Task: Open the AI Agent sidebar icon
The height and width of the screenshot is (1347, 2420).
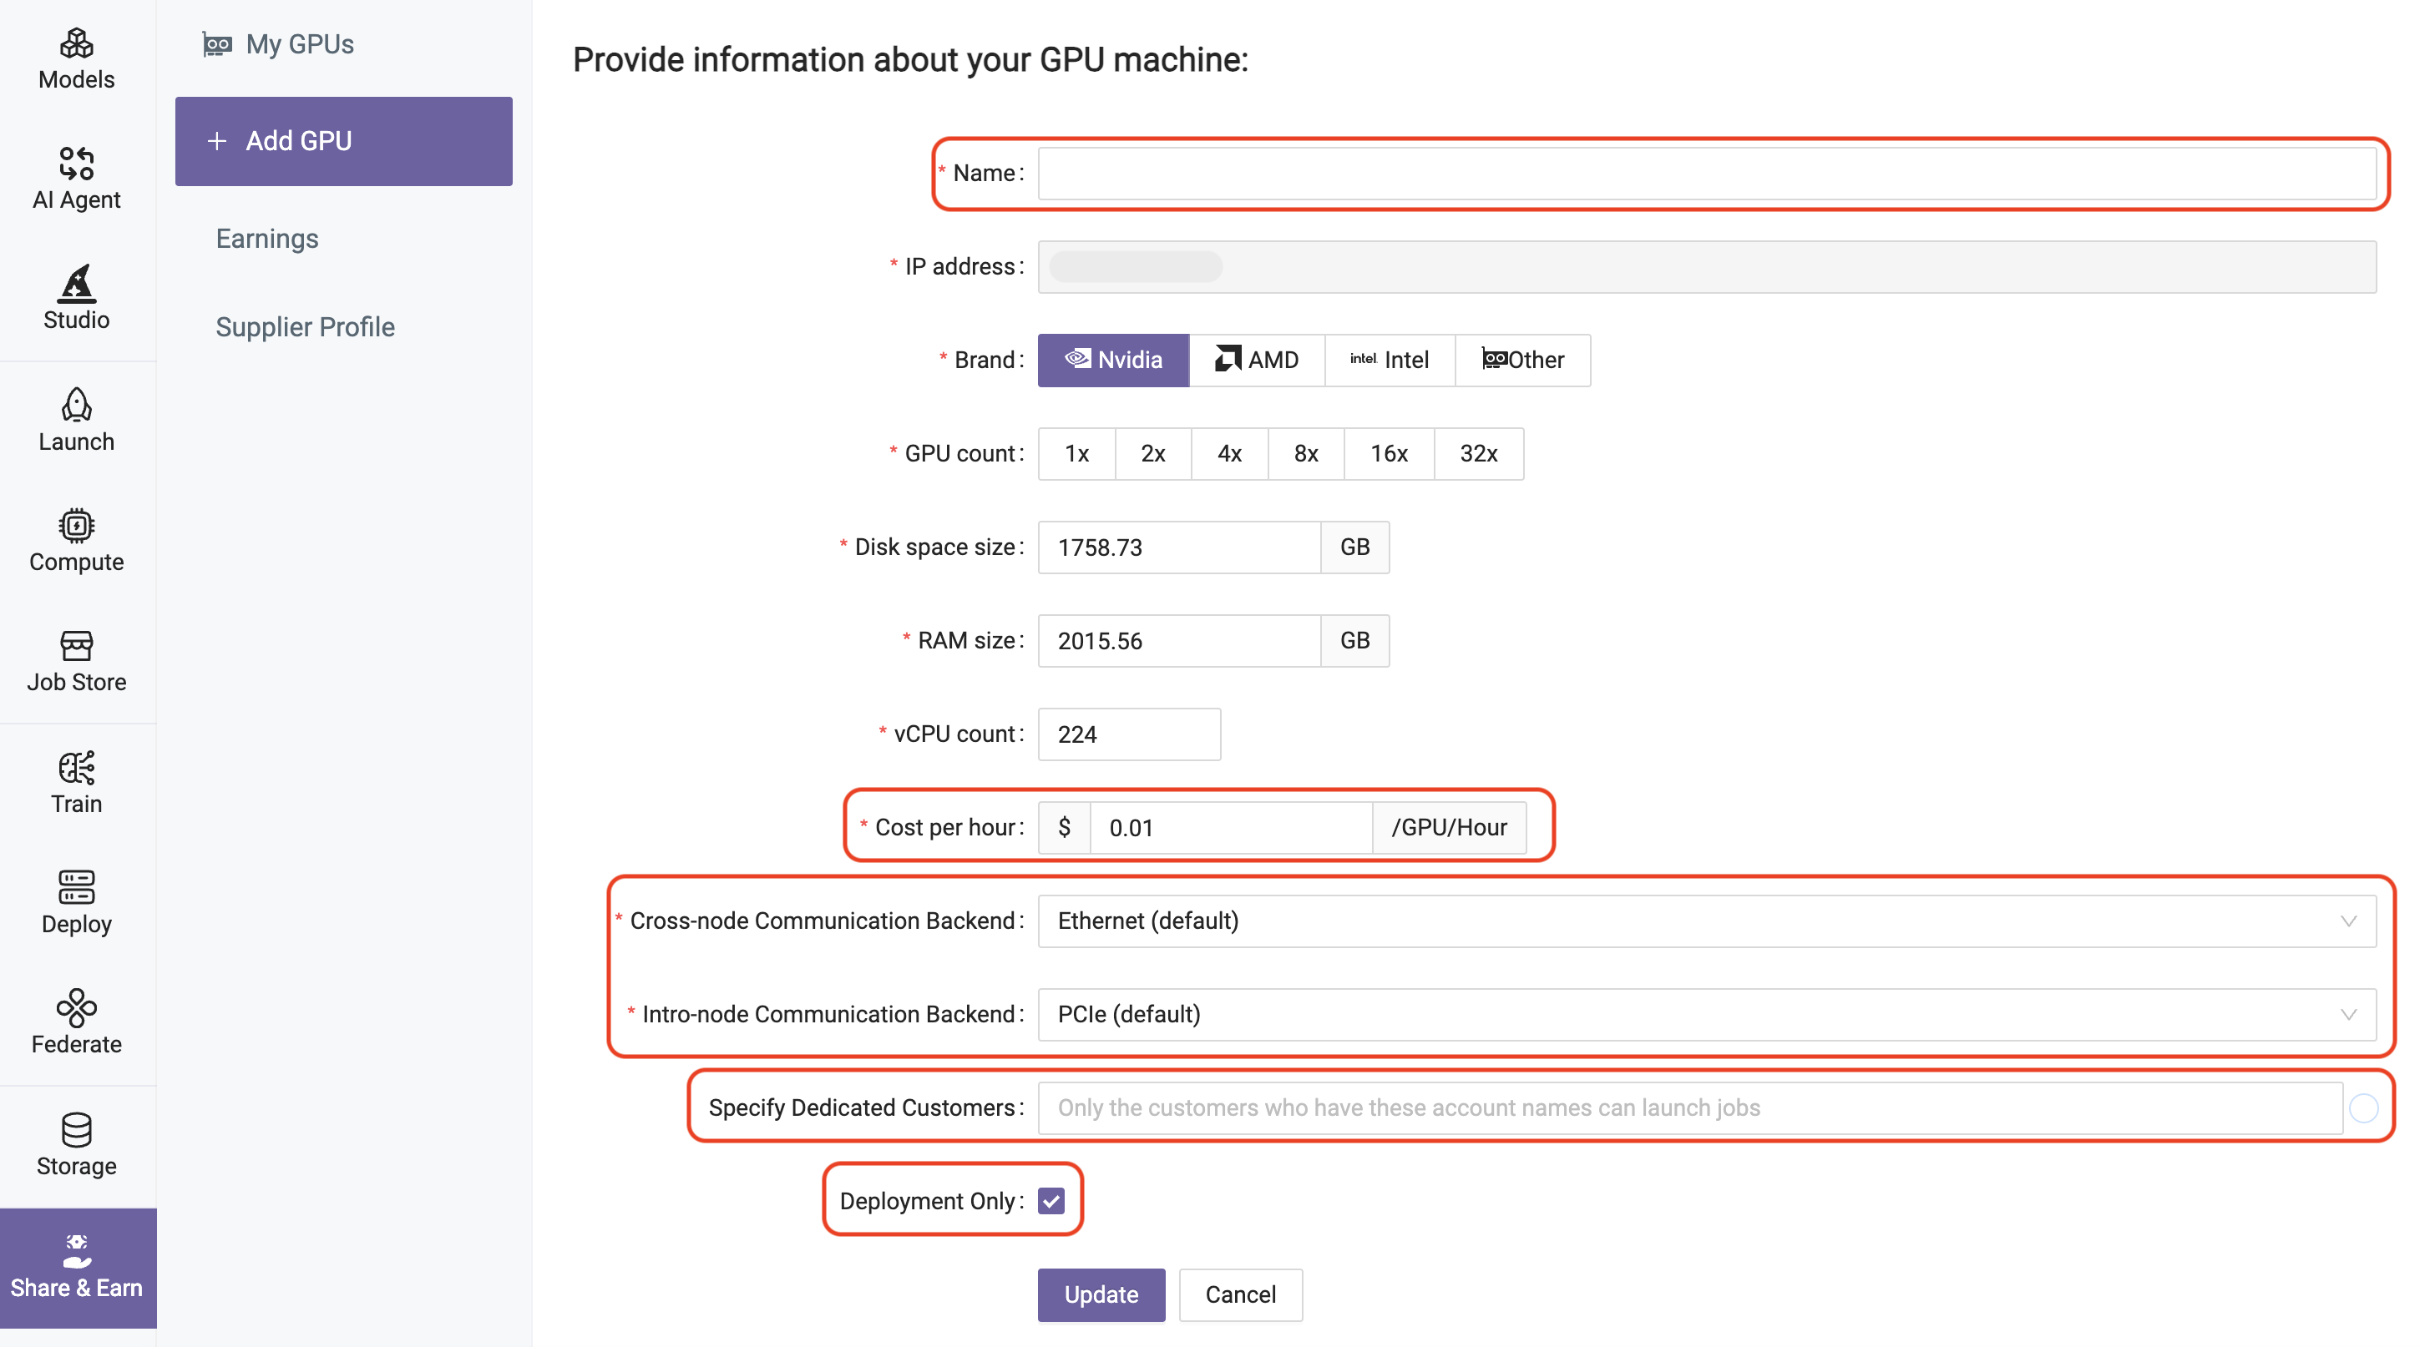Action: point(76,164)
